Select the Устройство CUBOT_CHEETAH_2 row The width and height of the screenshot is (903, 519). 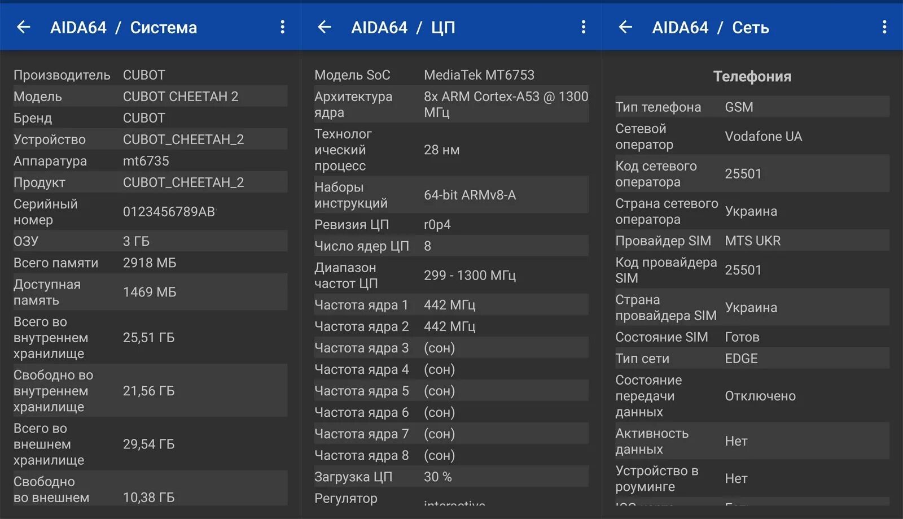coord(150,139)
